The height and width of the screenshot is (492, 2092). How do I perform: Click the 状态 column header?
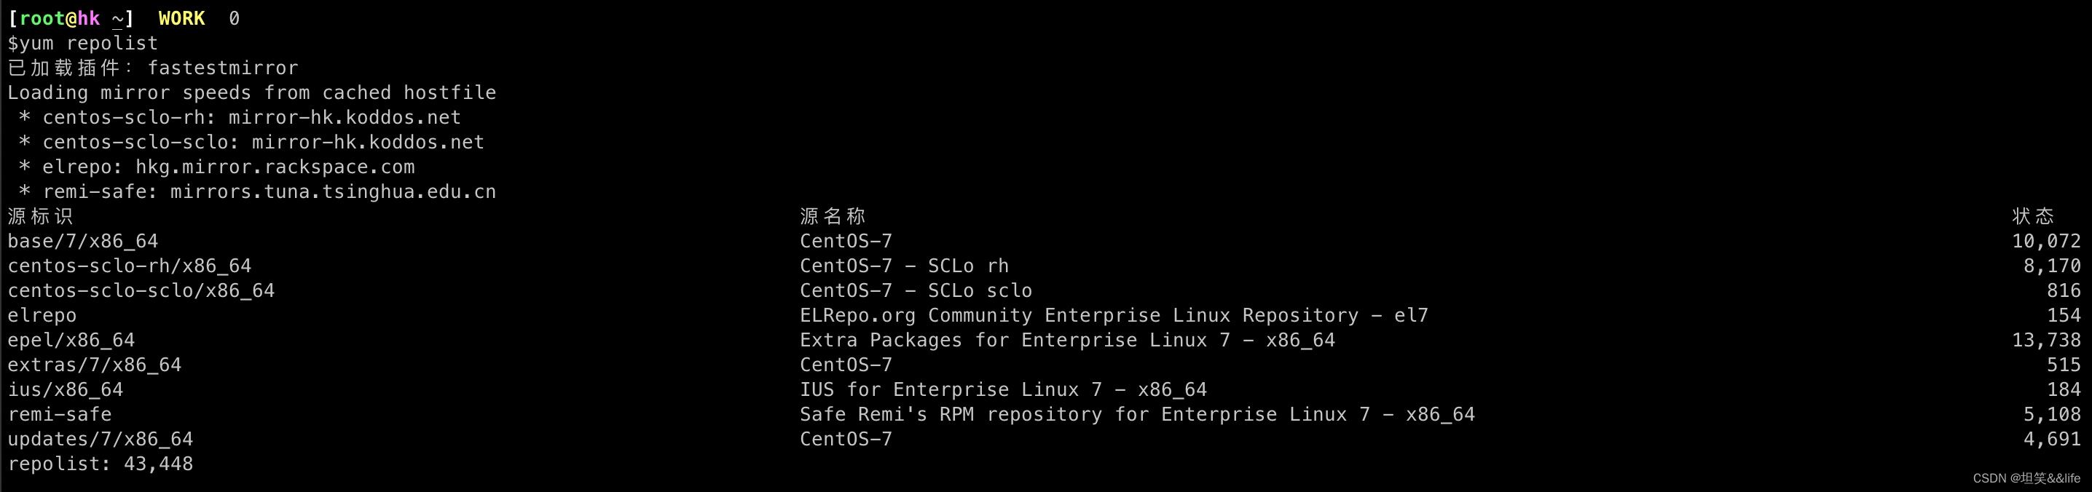pyautogui.click(x=2034, y=216)
